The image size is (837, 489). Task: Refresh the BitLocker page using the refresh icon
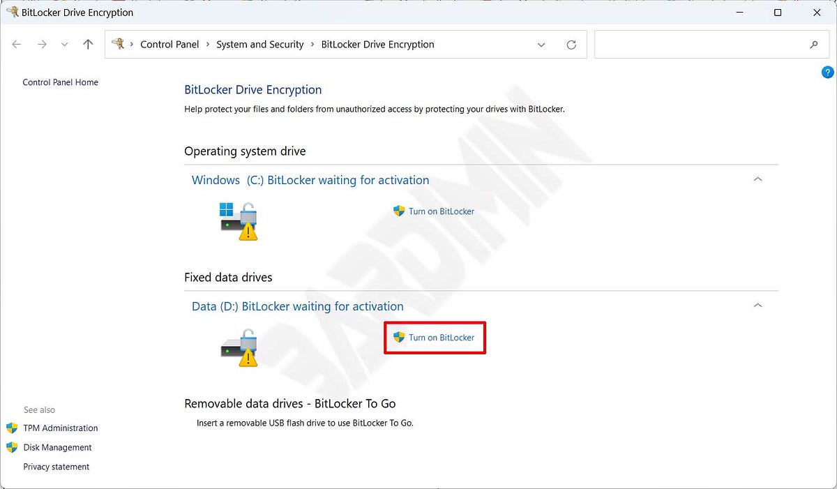click(x=571, y=44)
